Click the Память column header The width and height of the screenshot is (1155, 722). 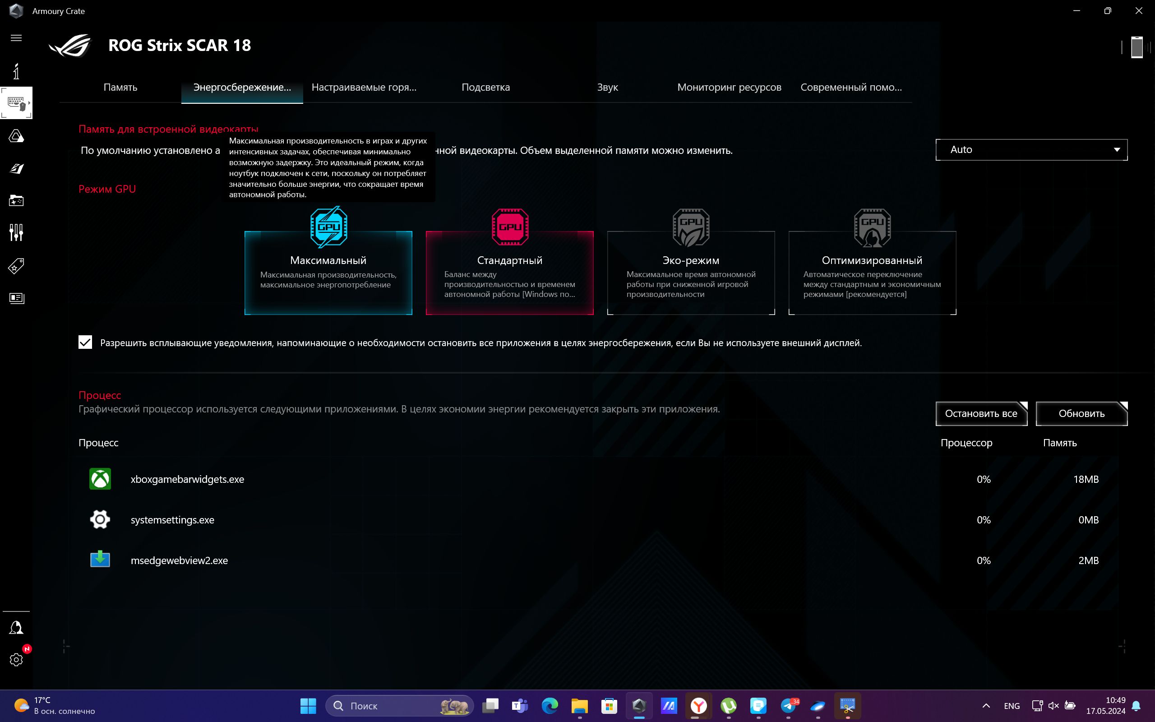(x=1060, y=443)
